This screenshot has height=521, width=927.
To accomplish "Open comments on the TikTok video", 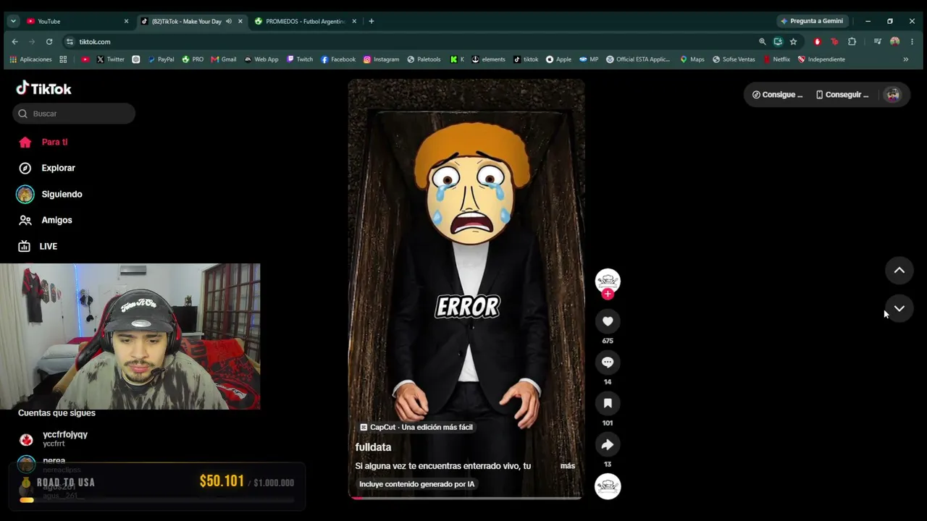I will [608, 363].
